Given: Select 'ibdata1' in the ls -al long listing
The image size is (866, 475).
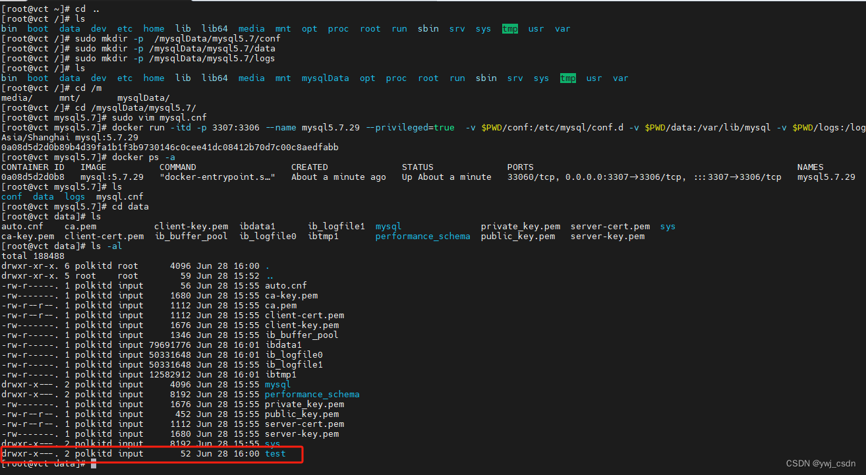Looking at the screenshot, I should pyautogui.click(x=283, y=345).
